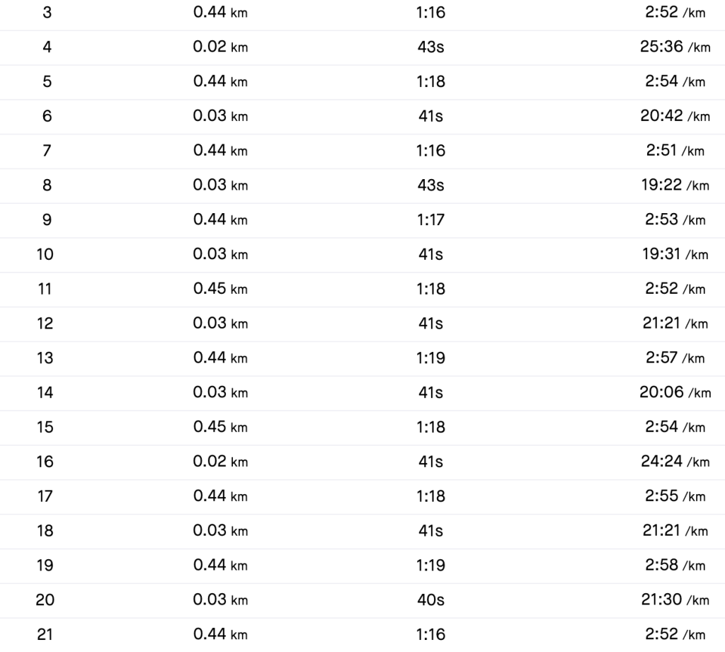This screenshot has width=725, height=652.
Task: Click the 0.45 km distance in lap 15
Action: (x=220, y=427)
